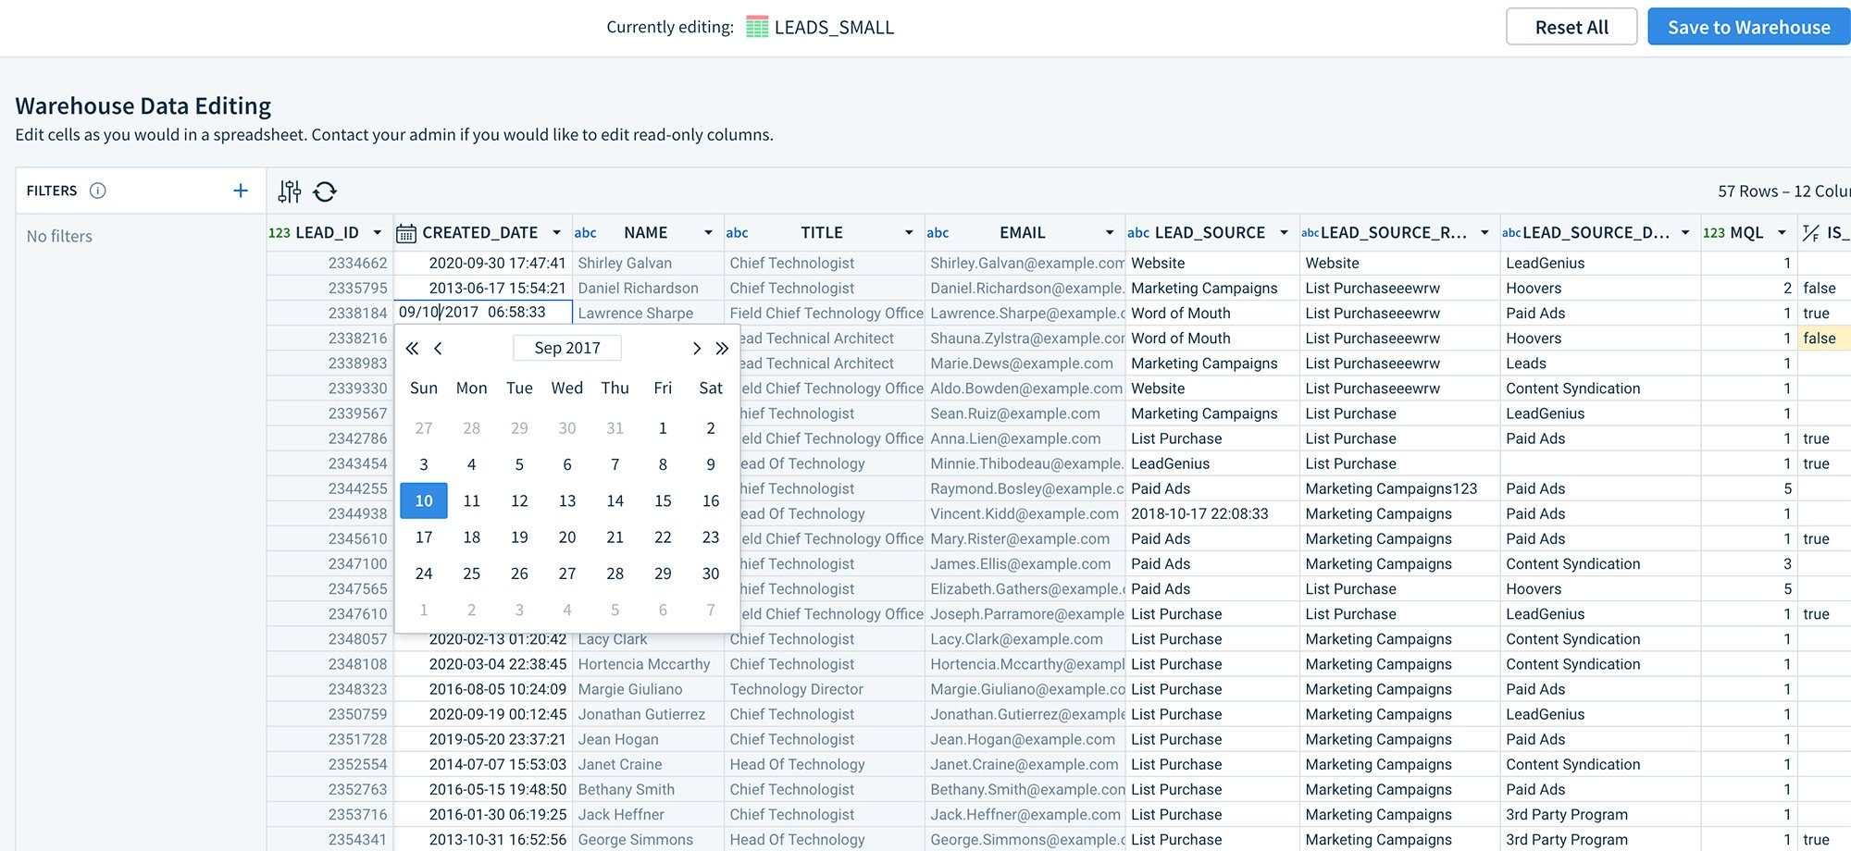Click the abc text type icon on EMAIL column

click(x=938, y=232)
